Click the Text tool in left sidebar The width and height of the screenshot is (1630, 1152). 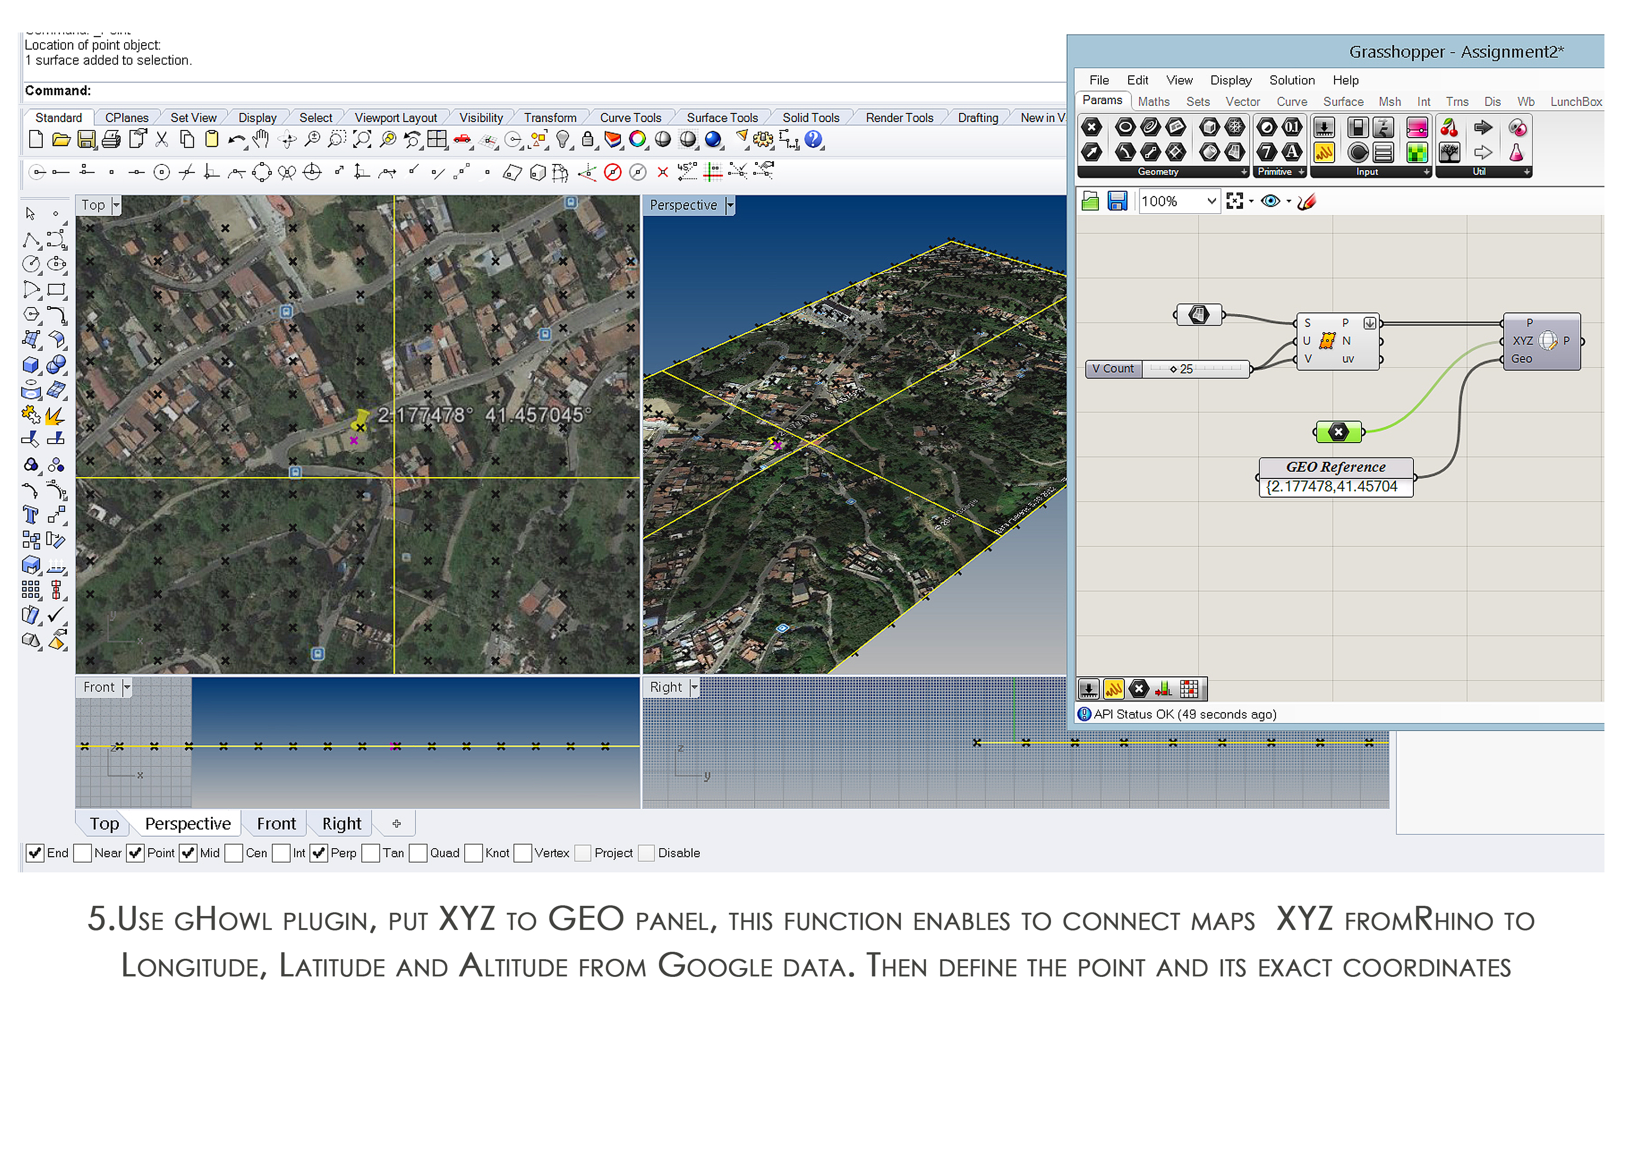pyautogui.click(x=31, y=515)
